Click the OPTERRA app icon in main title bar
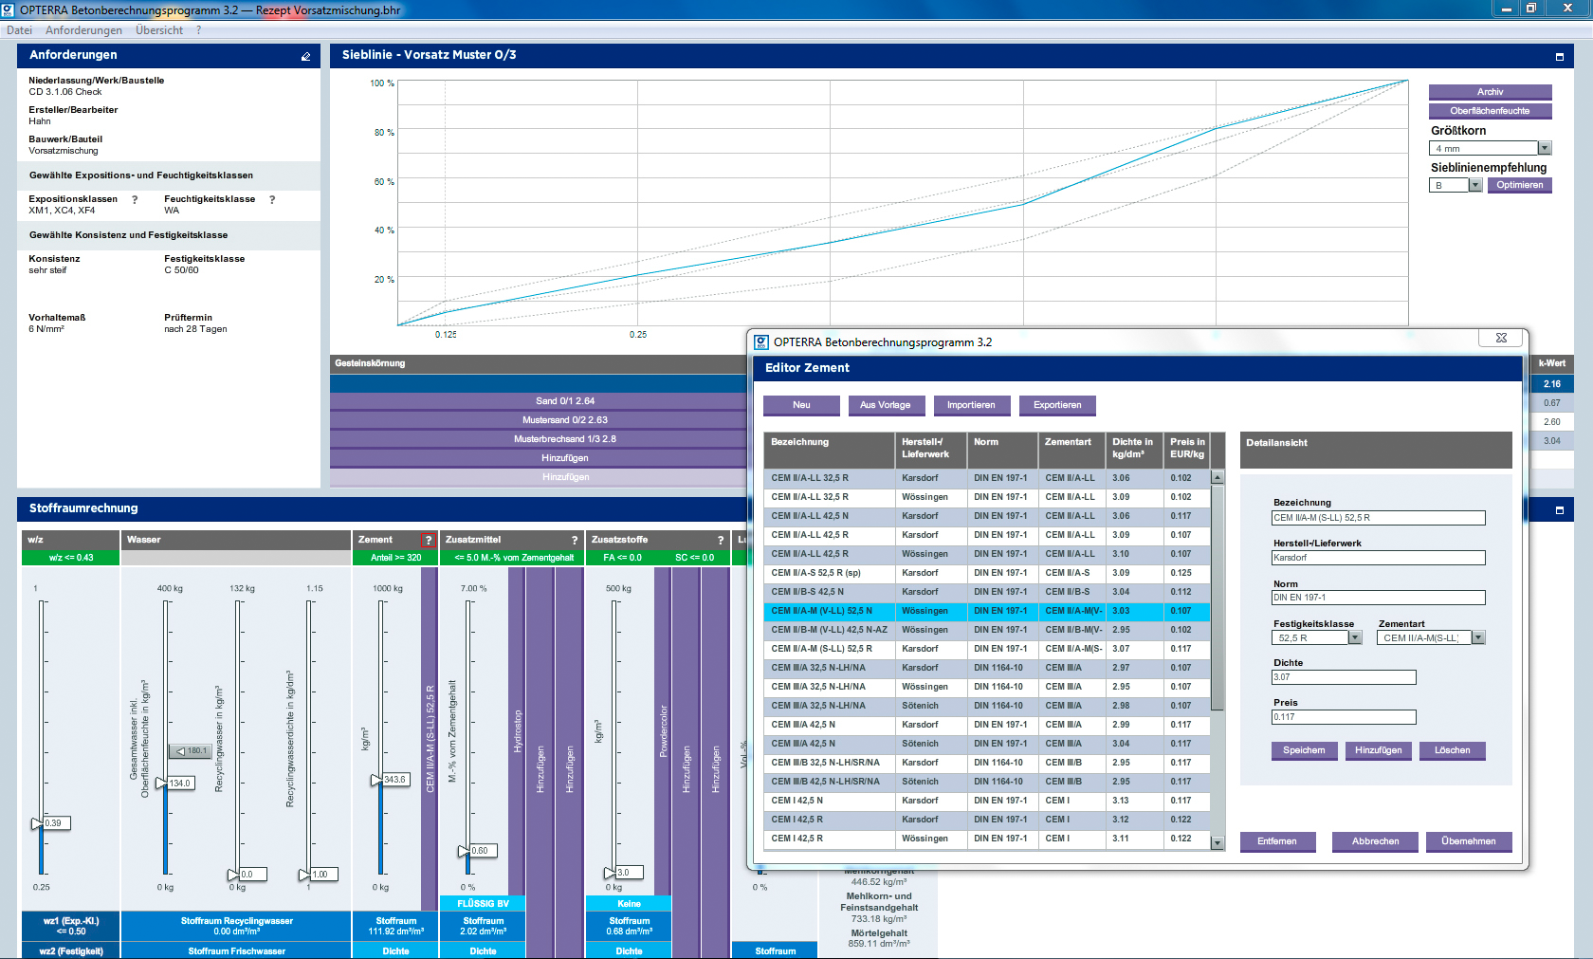Screen dimensions: 1593x959 click(x=9, y=9)
